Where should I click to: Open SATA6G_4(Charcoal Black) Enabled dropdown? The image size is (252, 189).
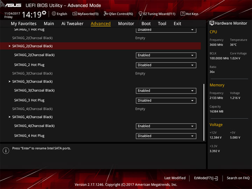click(x=166, y=126)
